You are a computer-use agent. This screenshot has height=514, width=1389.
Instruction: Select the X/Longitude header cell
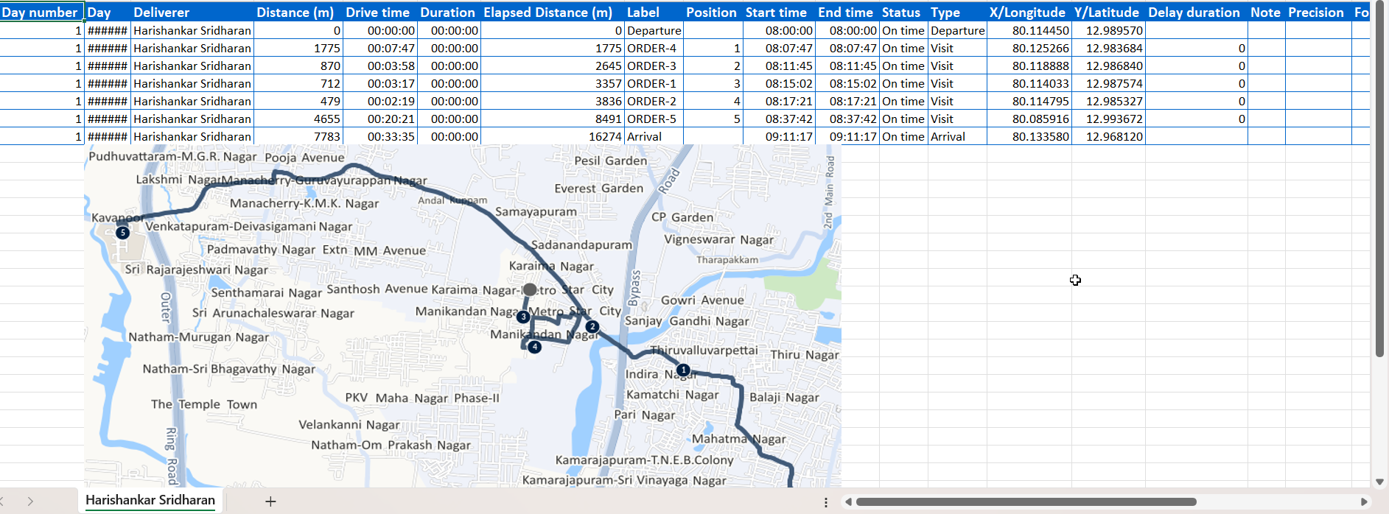(1028, 13)
